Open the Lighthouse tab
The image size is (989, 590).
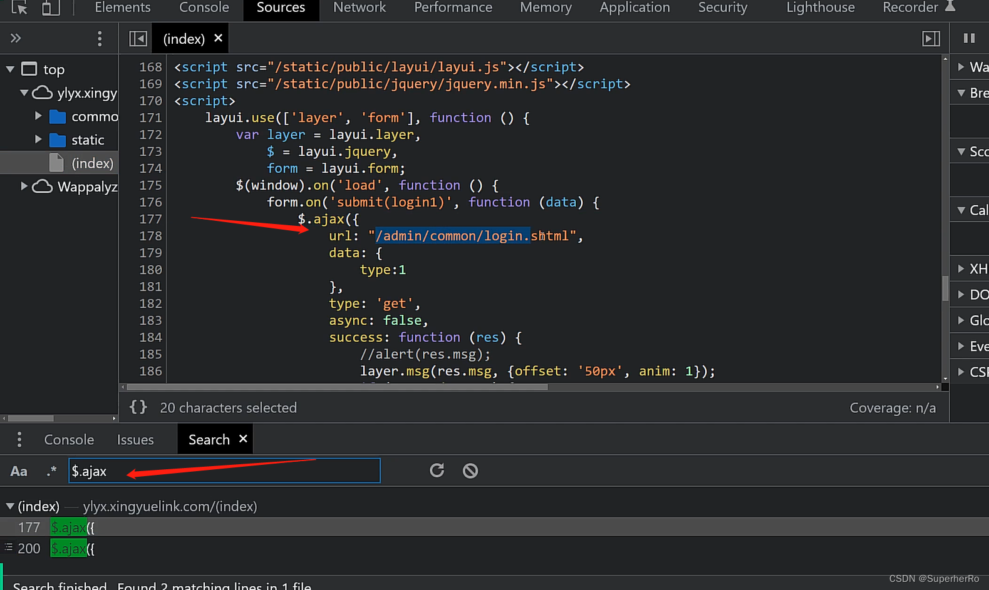[821, 8]
